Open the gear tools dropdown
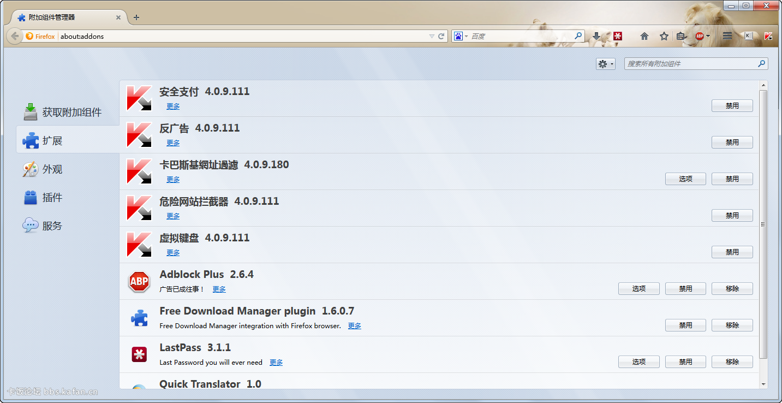The height and width of the screenshot is (403, 782). (x=606, y=64)
